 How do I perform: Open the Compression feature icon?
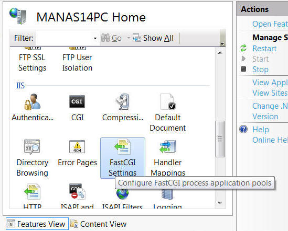click(123, 102)
